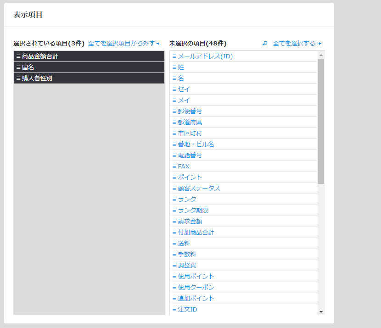Select 郵便番号 from unselected items
The image size is (381, 328).
190,111
